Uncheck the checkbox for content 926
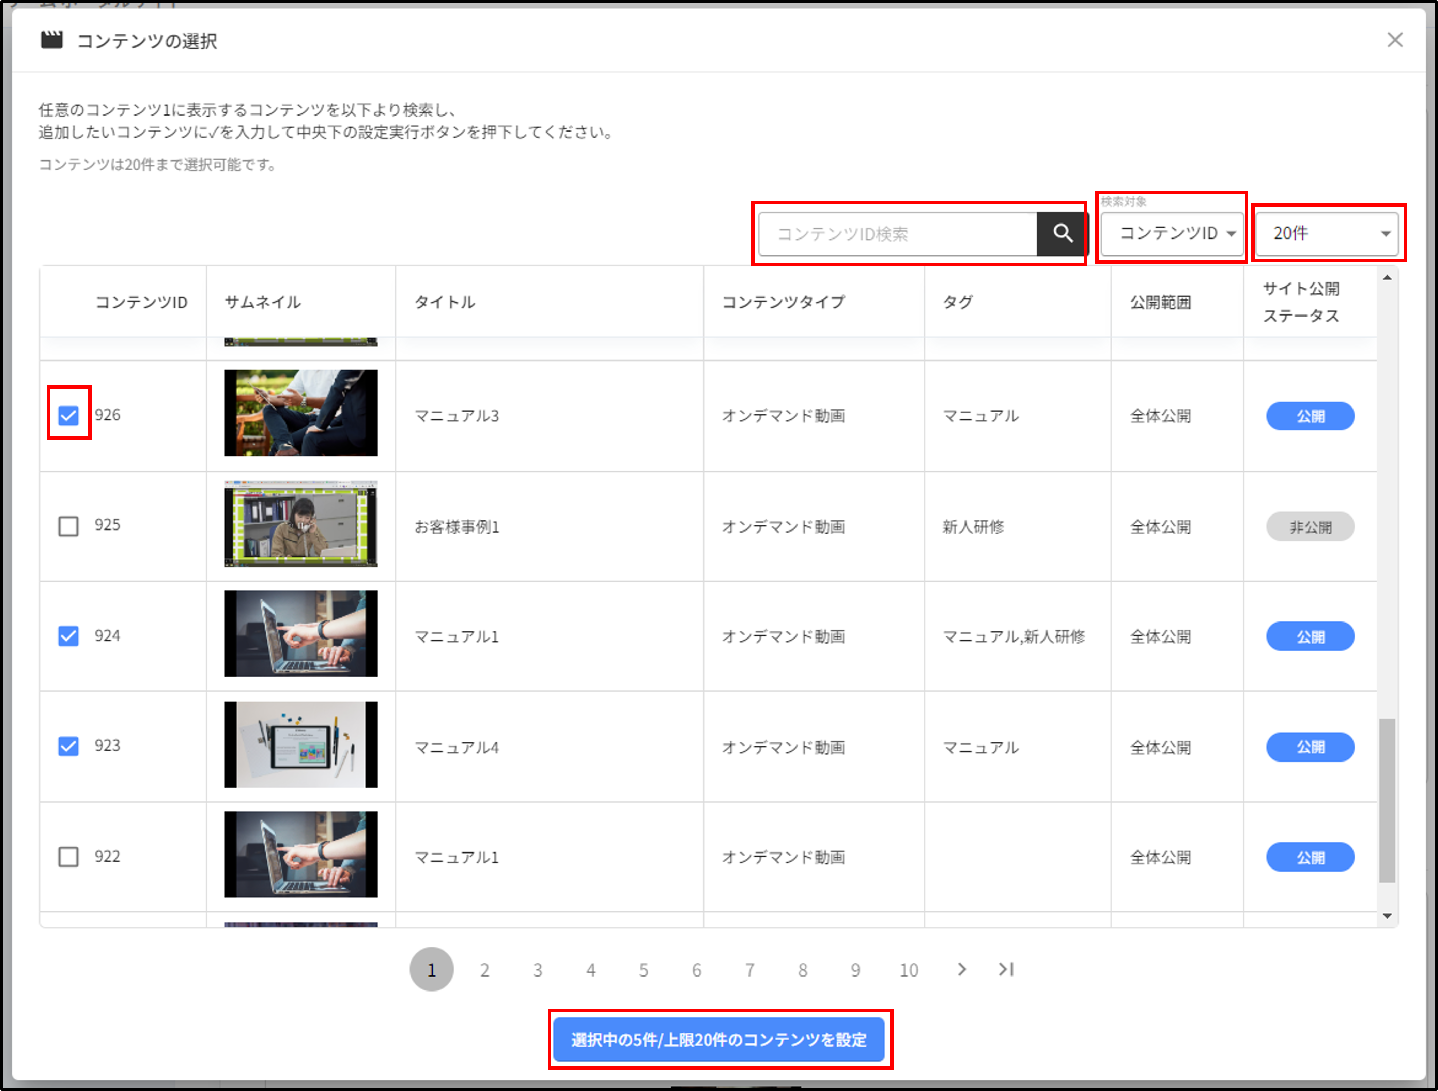The width and height of the screenshot is (1438, 1091). [68, 415]
